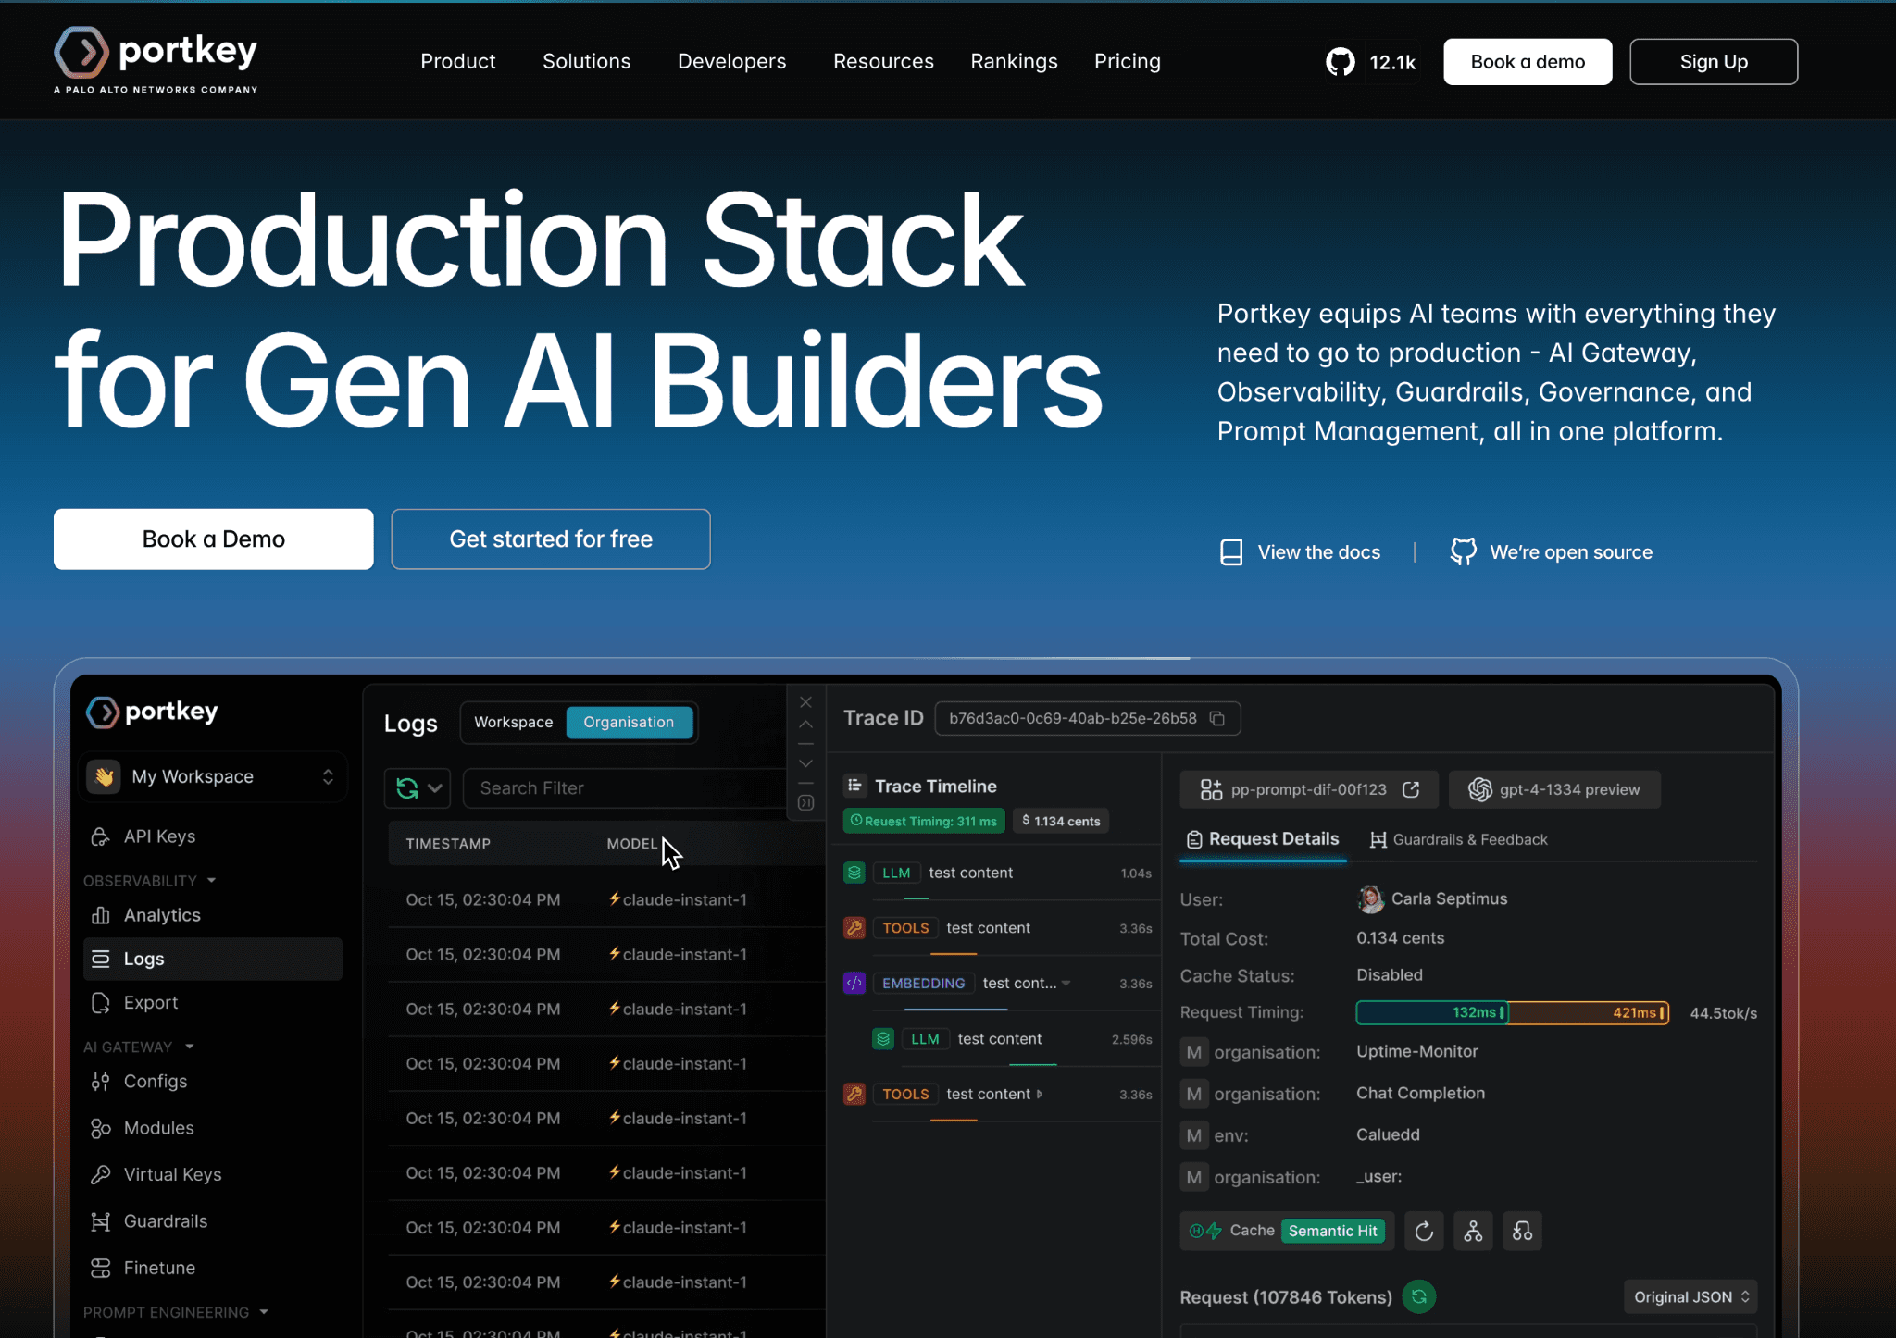
Task: Click the Search Filter input field
Action: (x=625, y=788)
